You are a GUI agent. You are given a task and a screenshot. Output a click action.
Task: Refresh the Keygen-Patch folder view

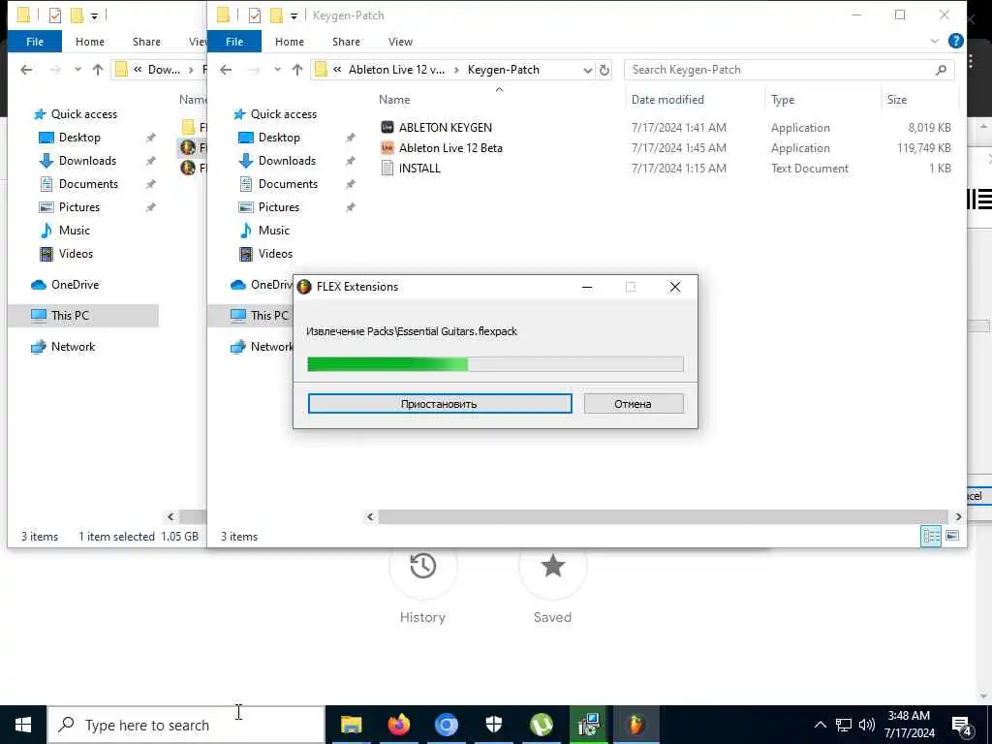tap(604, 70)
